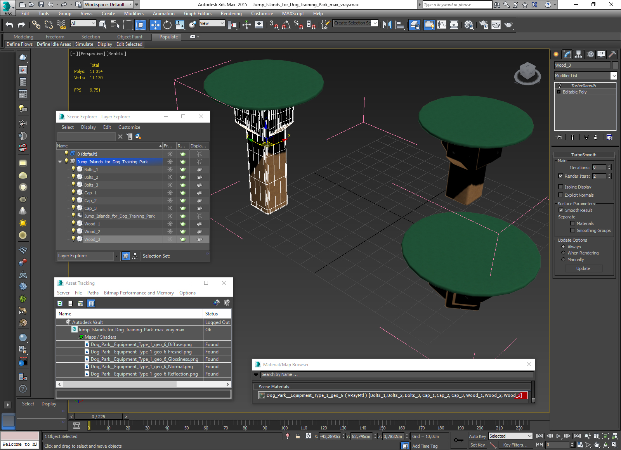Click the Set Keys key icon

(459, 440)
